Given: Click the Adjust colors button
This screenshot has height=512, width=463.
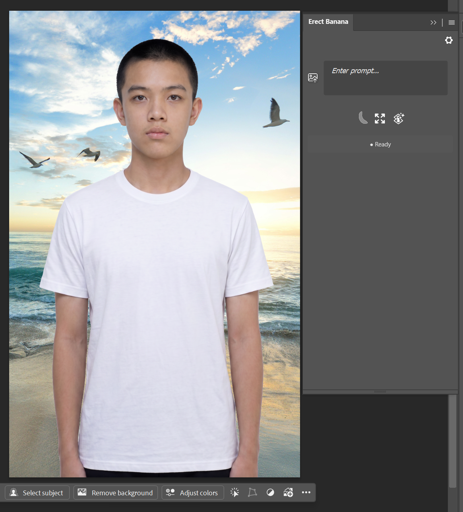Looking at the screenshot, I should click(193, 493).
